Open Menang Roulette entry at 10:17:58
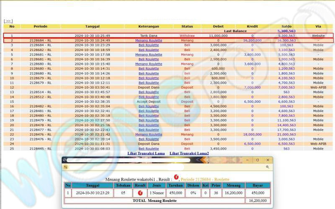The height and width of the screenshot is (209, 335). tap(149, 55)
